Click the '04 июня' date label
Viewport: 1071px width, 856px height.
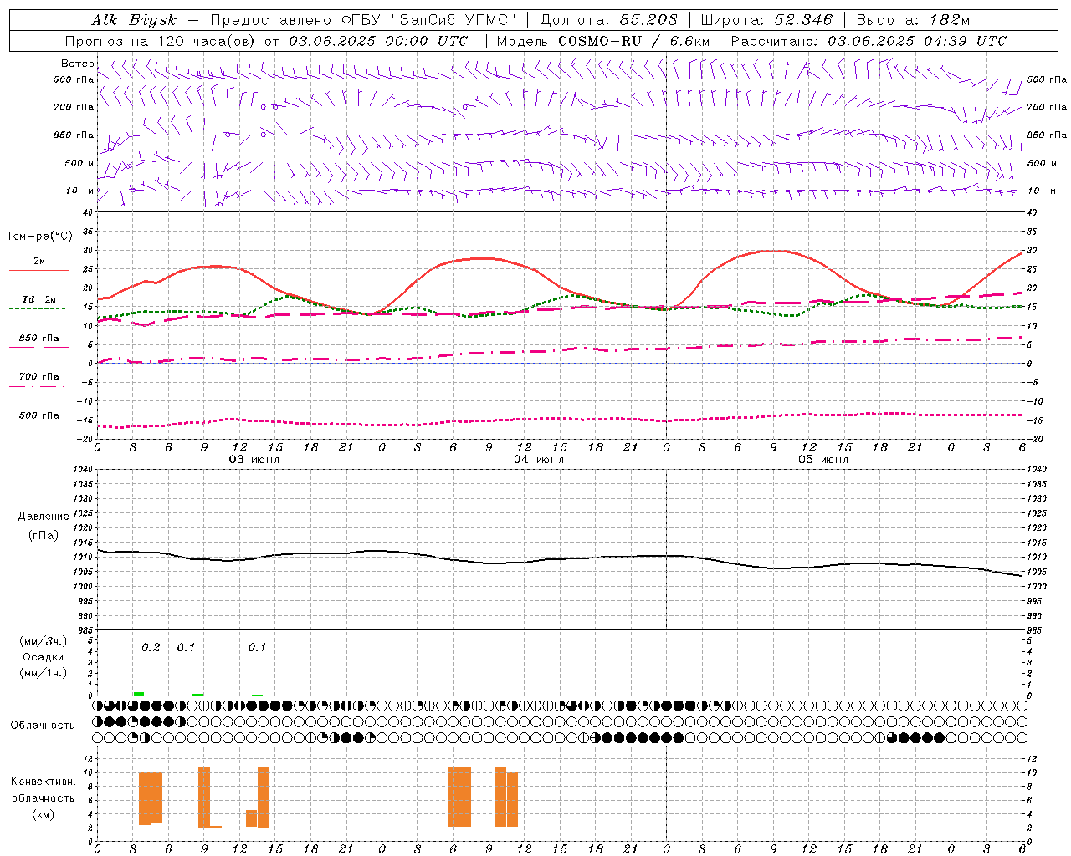pyautogui.click(x=539, y=460)
